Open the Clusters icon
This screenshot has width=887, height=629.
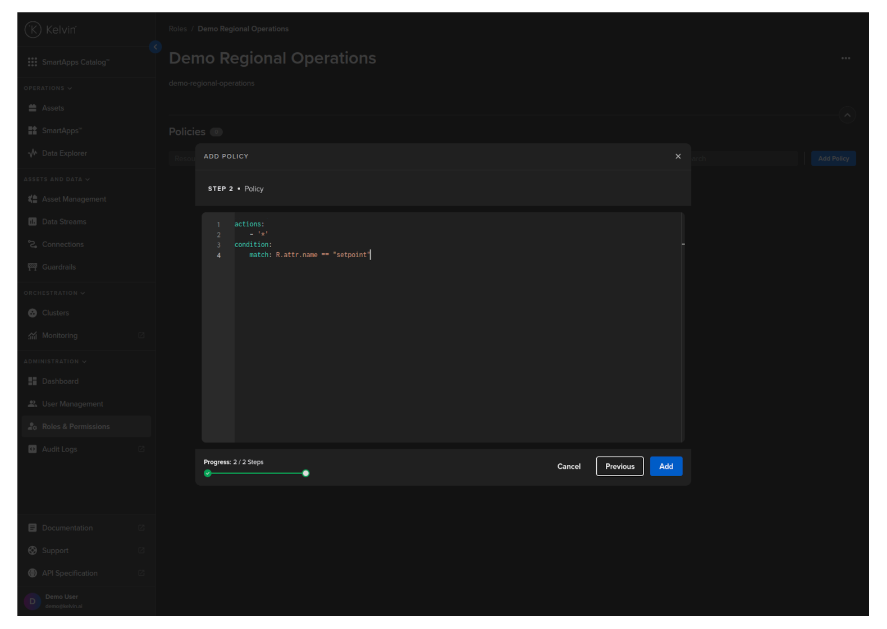click(x=33, y=313)
